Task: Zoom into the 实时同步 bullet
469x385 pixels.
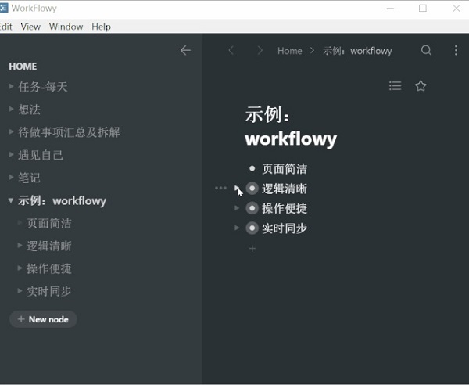Action: coord(252,228)
